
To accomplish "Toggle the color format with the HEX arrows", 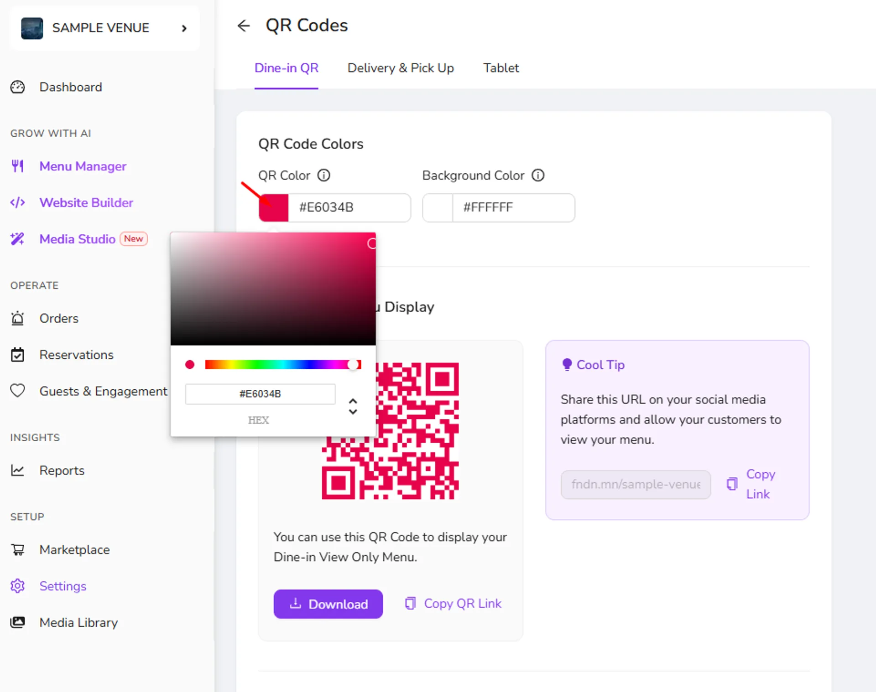I will pyautogui.click(x=353, y=406).
